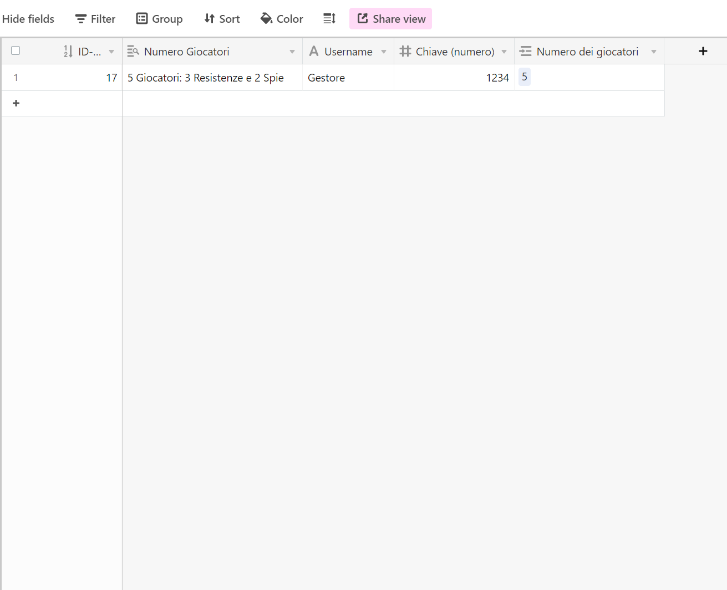
Task: Select the cell '5 Giocatori: 3 Resistenze e 2 Spie'
Action: (x=212, y=78)
